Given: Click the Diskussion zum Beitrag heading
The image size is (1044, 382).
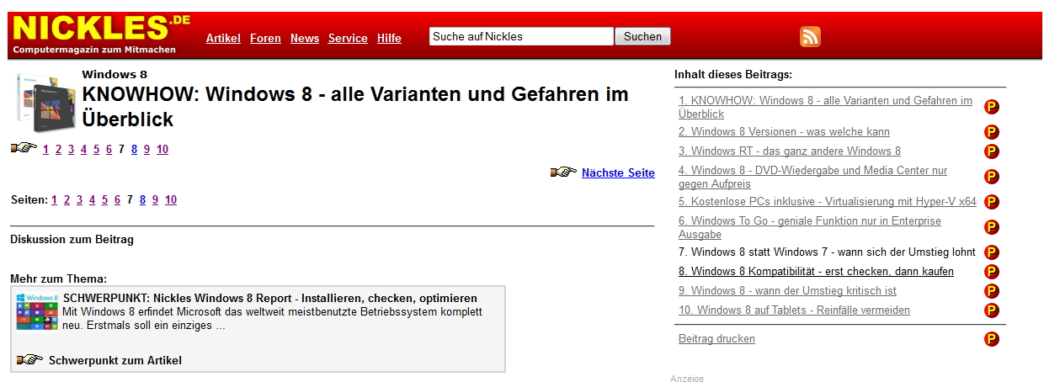Looking at the screenshot, I should [x=72, y=239].
